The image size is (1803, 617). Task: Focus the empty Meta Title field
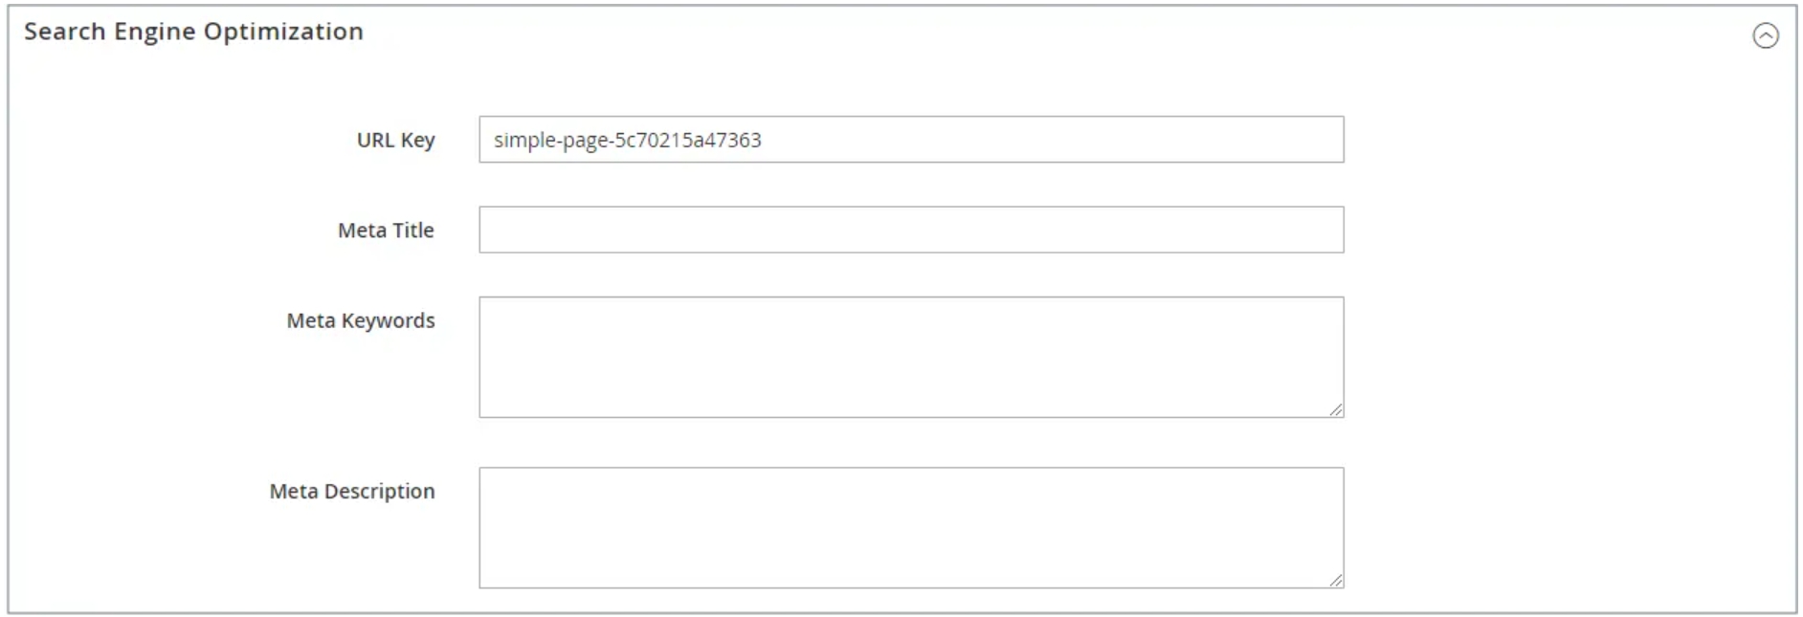911,230
